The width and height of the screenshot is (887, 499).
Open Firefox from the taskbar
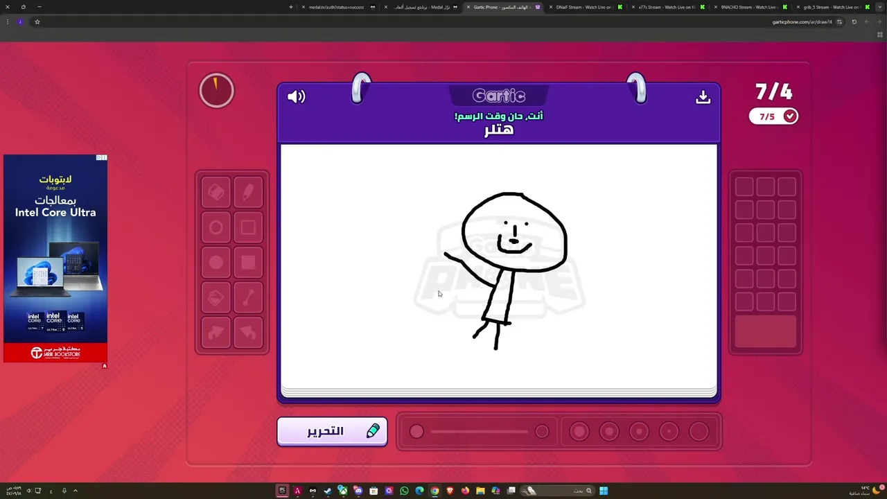point(465,491)
